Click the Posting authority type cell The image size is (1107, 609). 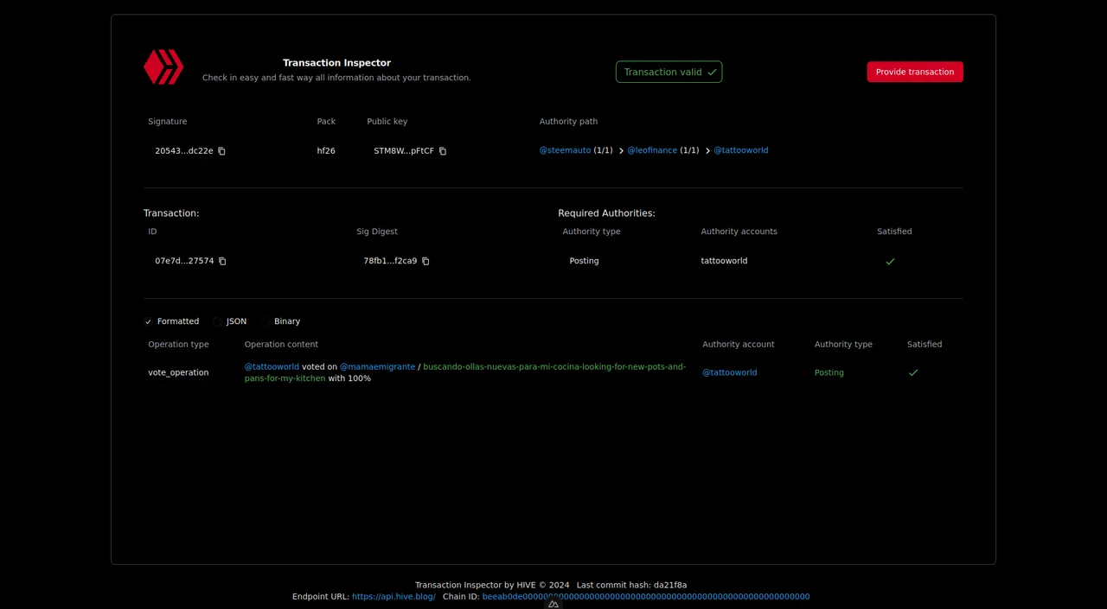[x=584, y=261]
